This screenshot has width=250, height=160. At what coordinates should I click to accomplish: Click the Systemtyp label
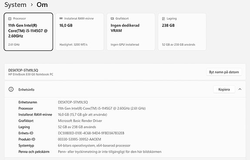click(x=26, y=146)
